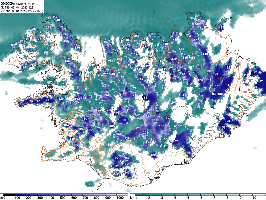Click the 'km 1' legend label
This screenshot has width=266, height=200.
tap(133, 198)
